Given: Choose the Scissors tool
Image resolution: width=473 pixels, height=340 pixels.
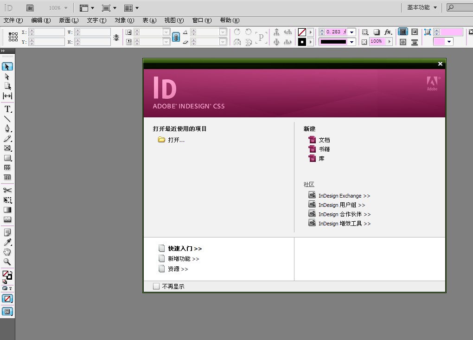Looking at the screenshot, I should [x=7, y=190].
